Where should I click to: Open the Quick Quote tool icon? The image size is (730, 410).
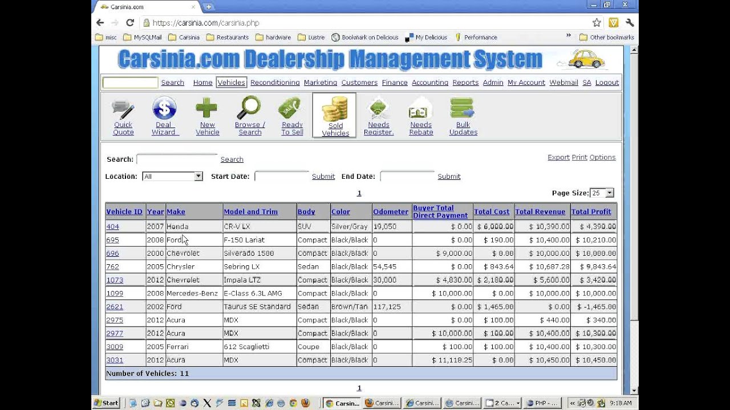click(x=123, y=108)
